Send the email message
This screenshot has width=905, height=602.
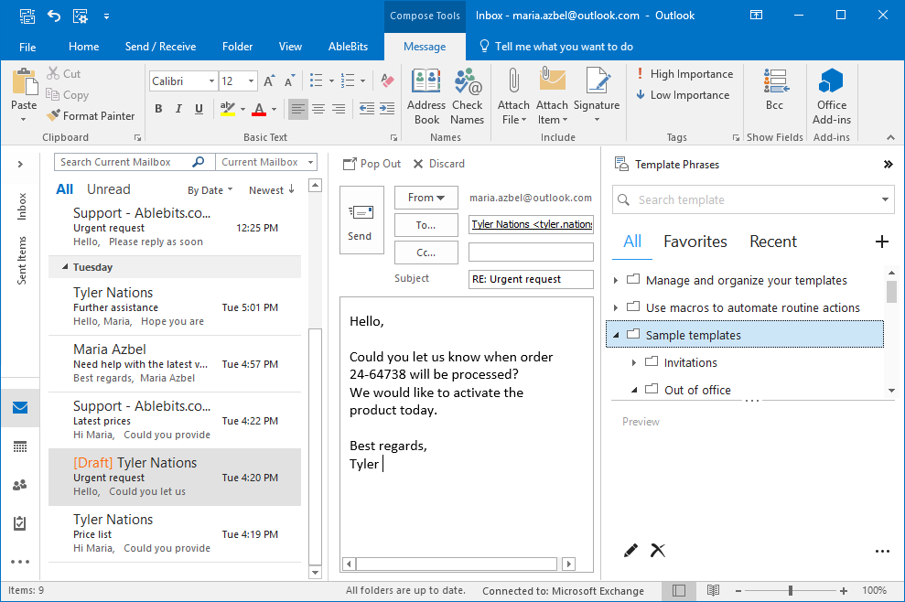pyautogui.click(x=361, y=220)
